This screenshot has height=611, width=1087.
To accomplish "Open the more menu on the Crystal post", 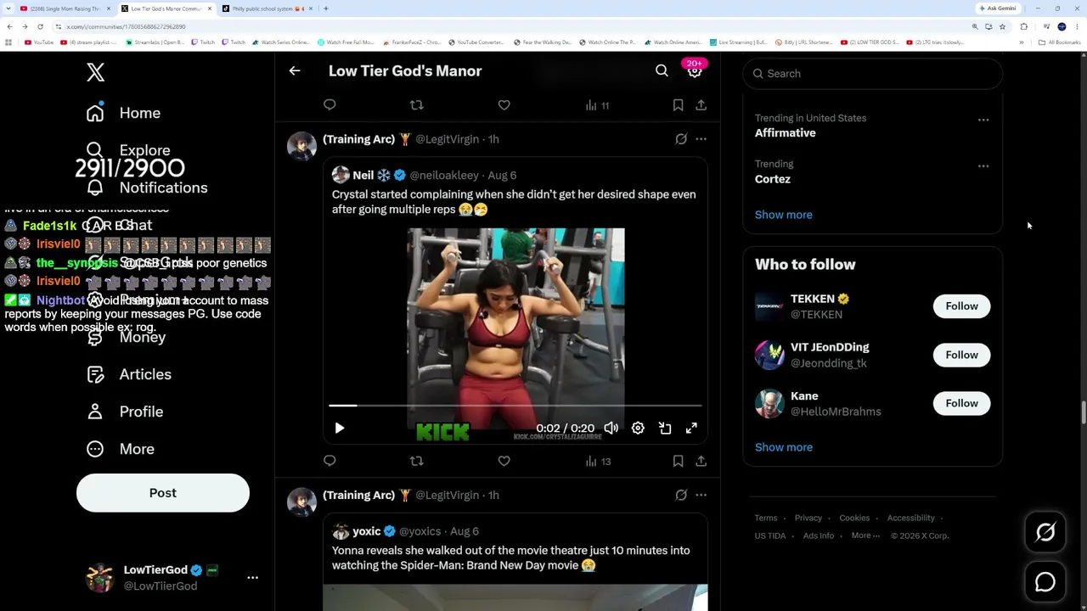I will [701, 139].
